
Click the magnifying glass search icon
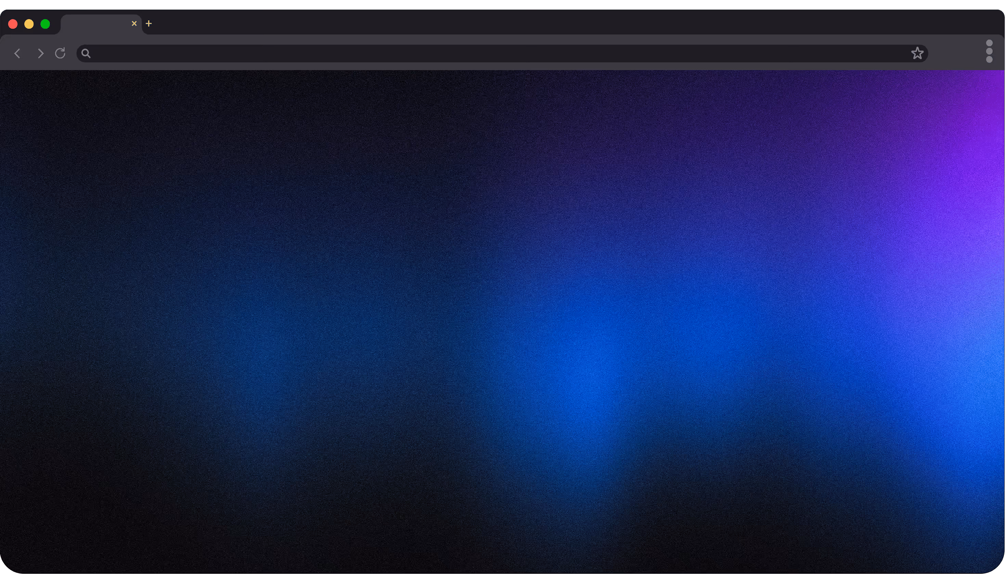pyautogui.click(x=86, y=53)
